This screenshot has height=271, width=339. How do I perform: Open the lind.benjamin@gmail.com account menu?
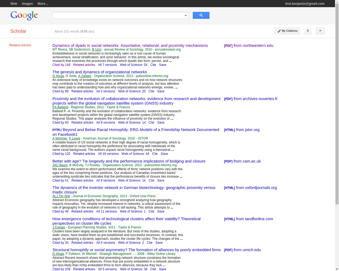pos(305,4)
